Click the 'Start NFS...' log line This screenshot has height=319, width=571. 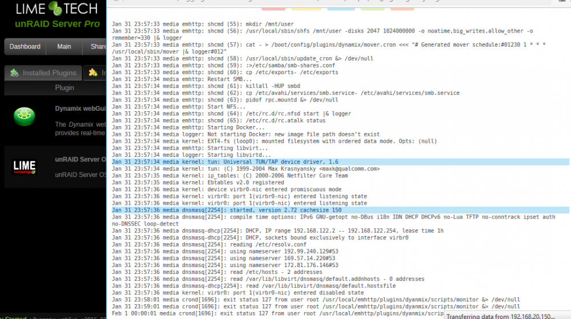pos(178,107)
